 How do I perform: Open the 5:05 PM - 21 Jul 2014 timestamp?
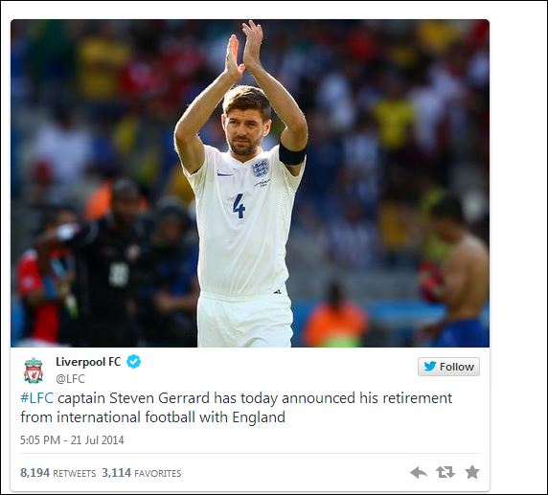coord(72,439)
